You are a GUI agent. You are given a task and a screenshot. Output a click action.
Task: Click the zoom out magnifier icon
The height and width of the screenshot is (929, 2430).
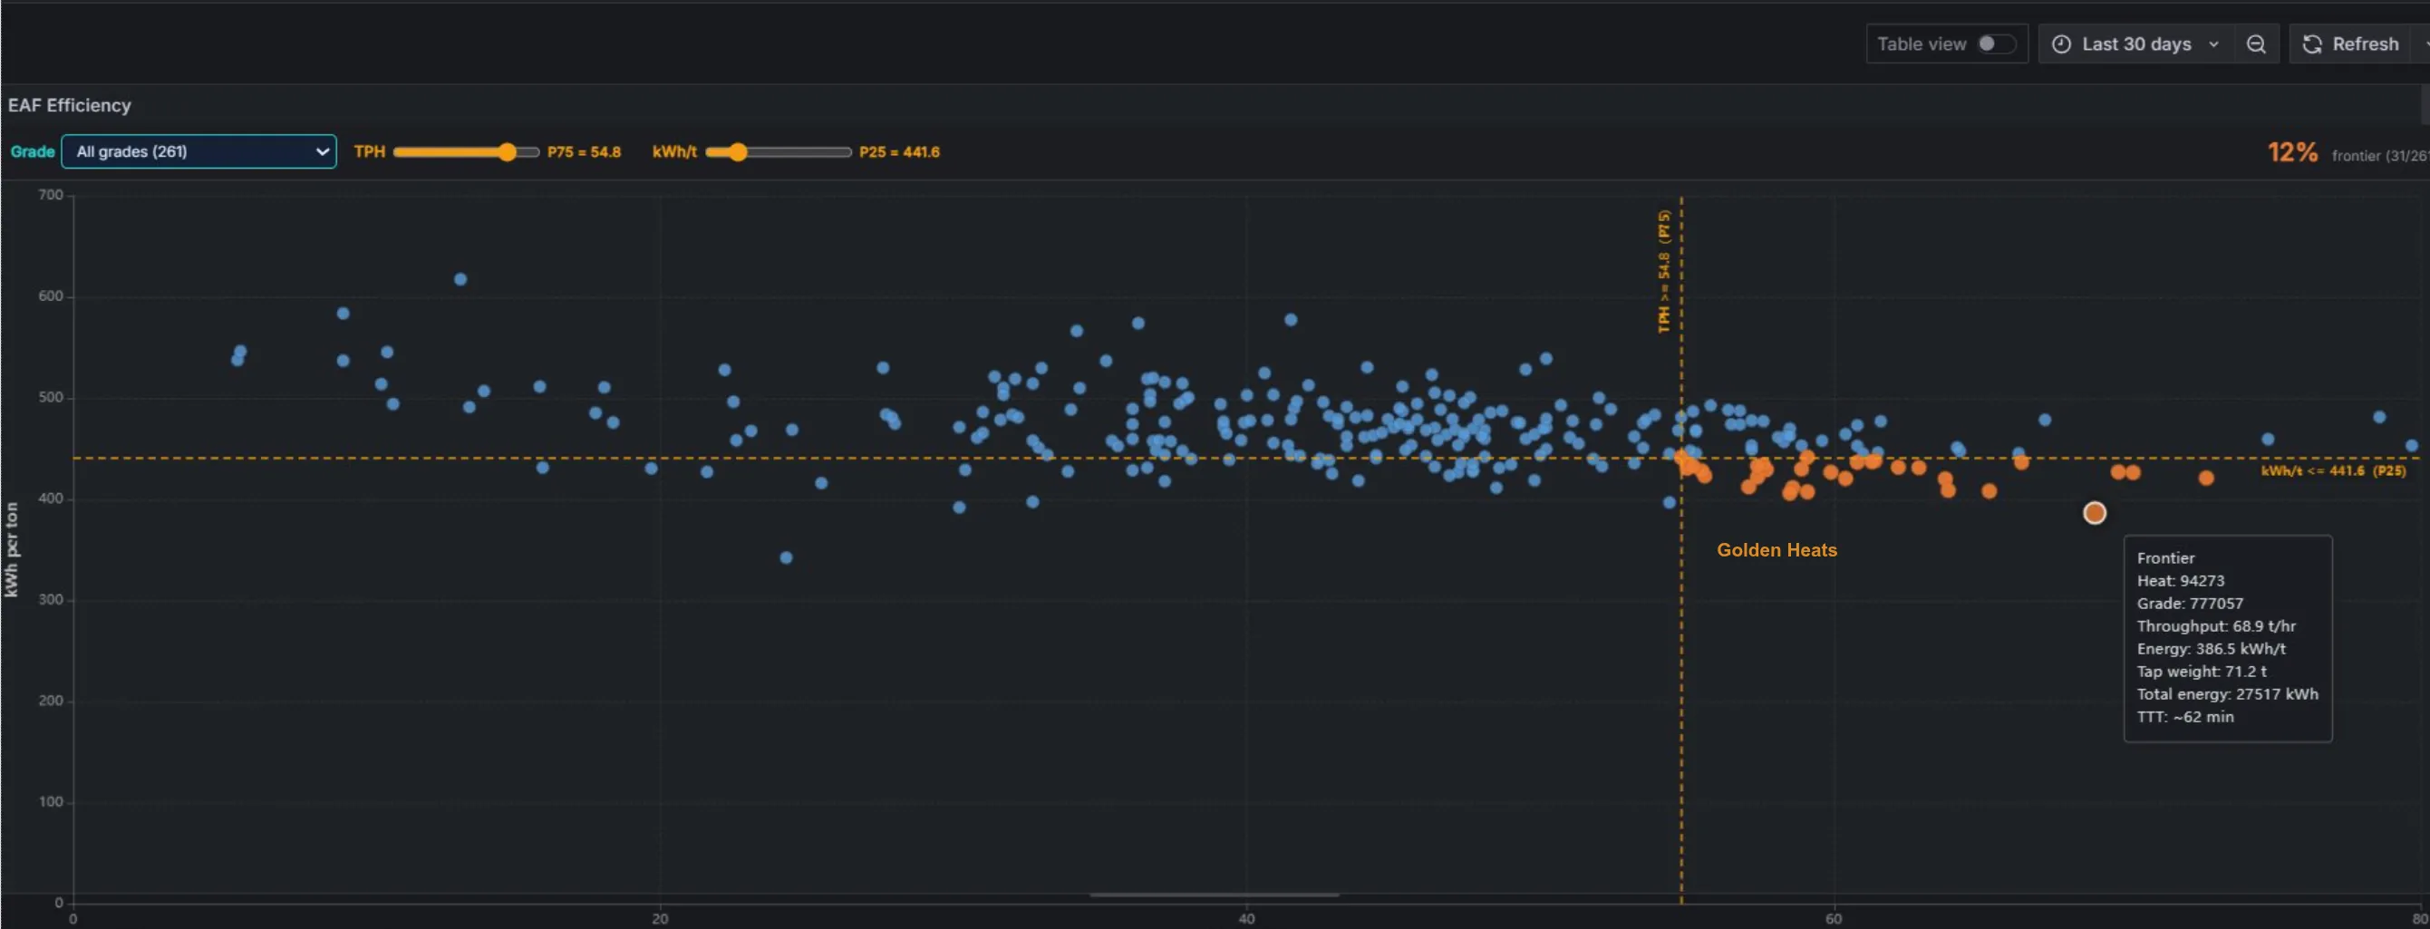point(2257,44)
